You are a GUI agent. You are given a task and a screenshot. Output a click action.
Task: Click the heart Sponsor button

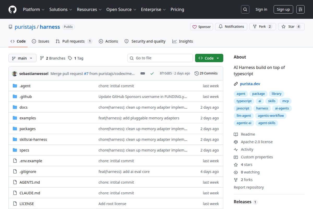202,27
